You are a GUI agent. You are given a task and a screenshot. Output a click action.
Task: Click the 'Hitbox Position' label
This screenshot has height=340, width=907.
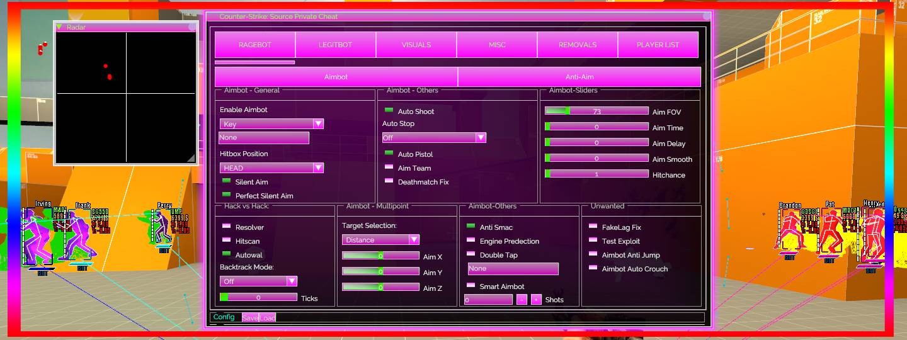(244, 154)
